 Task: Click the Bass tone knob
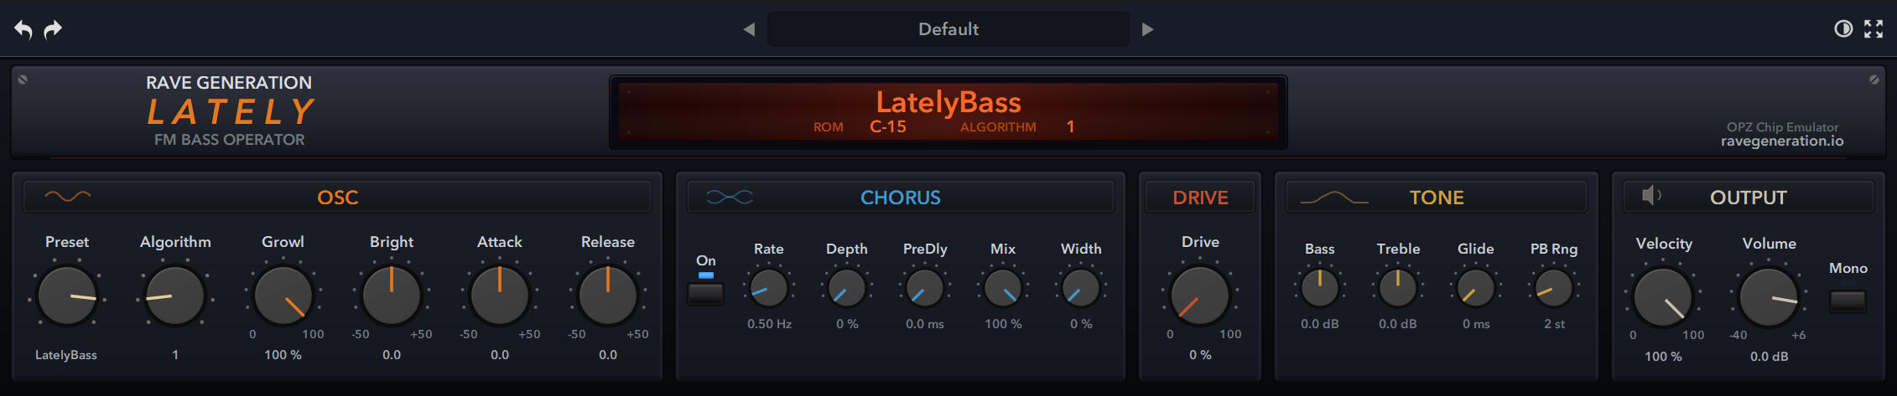pos(1319,289)
